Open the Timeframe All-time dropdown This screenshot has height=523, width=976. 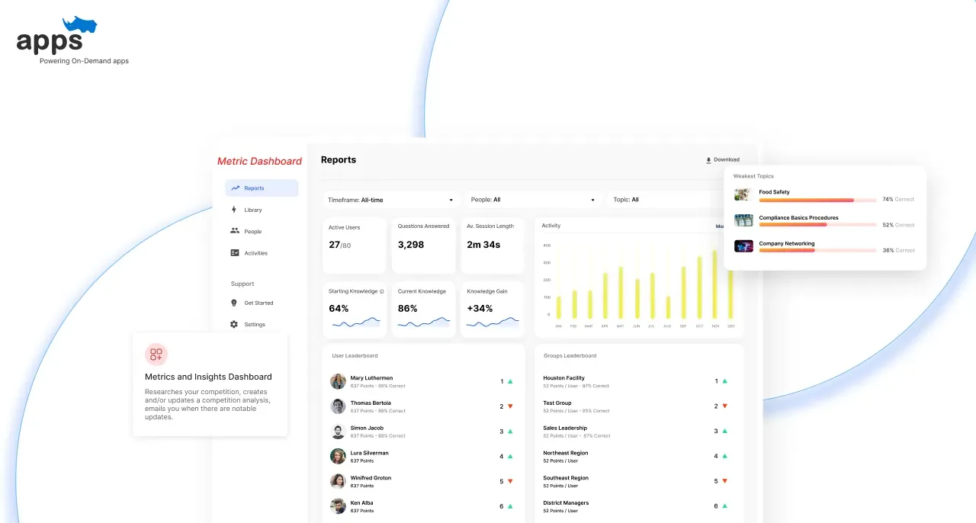391,200
